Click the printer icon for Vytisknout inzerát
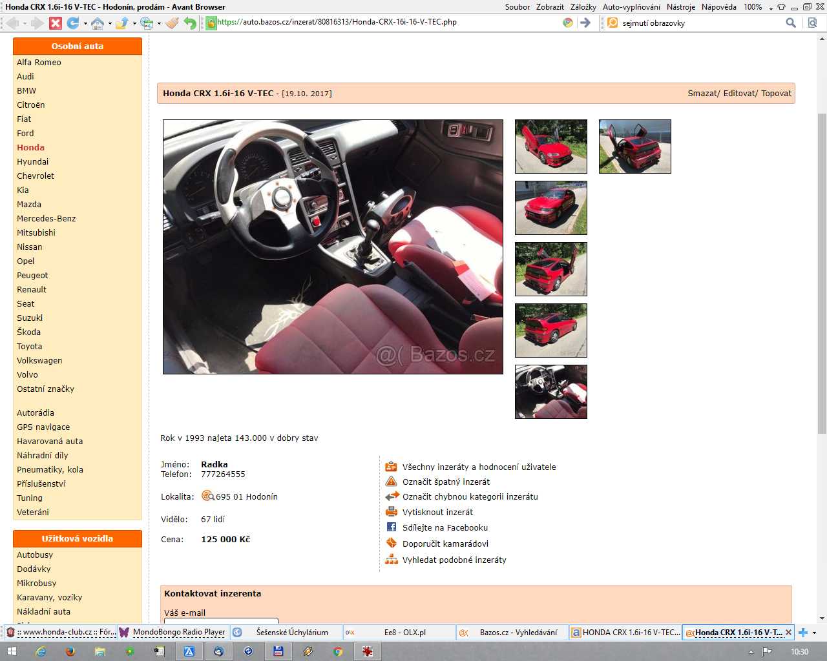The image size is (827, 661). [x=392, y=512]
